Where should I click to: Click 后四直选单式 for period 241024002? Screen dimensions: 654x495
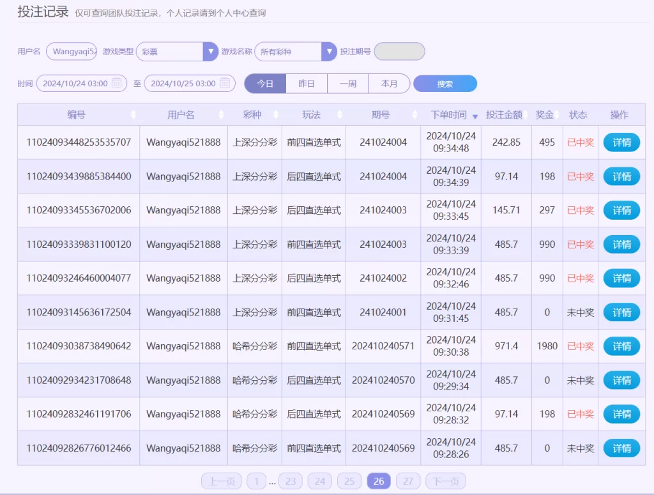(314, 278)
